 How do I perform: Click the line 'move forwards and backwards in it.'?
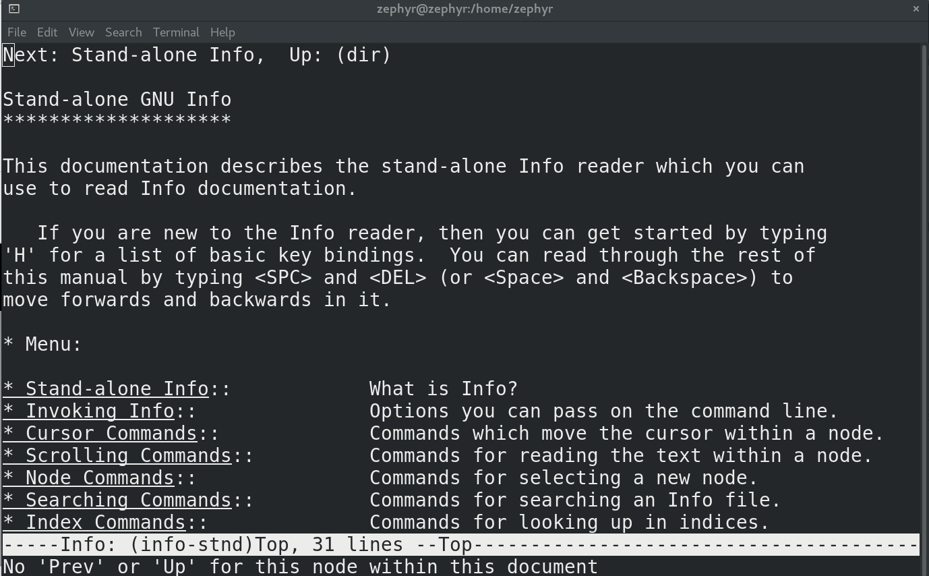click(x=198, y=300)
